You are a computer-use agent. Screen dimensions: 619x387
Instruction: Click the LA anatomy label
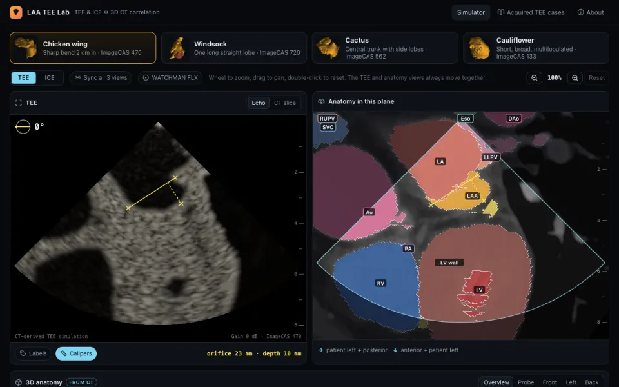coord(440,161)
